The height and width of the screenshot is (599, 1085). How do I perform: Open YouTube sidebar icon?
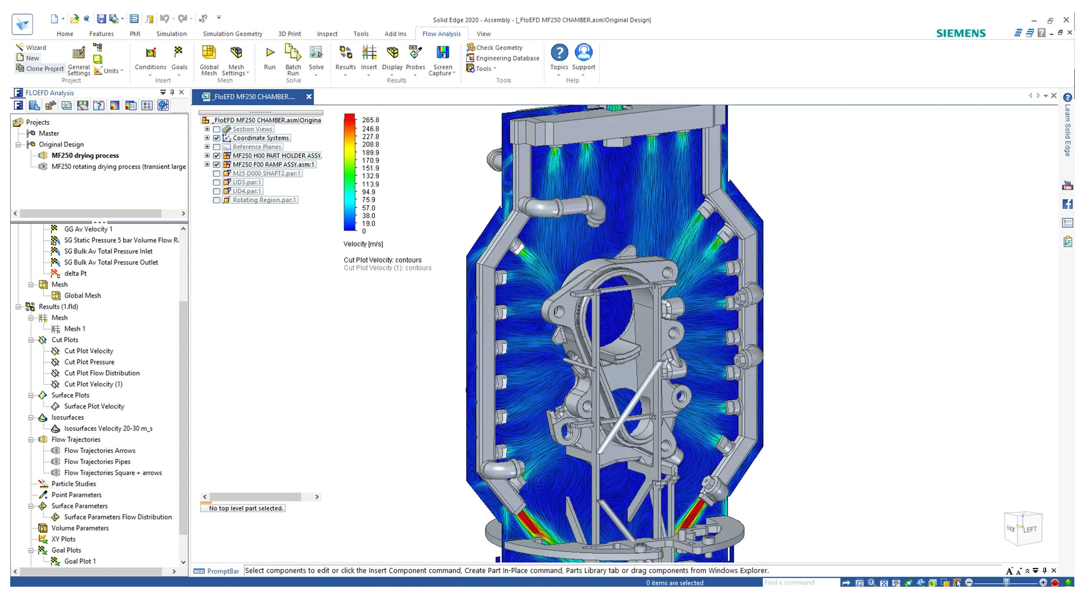point(1068,185)
